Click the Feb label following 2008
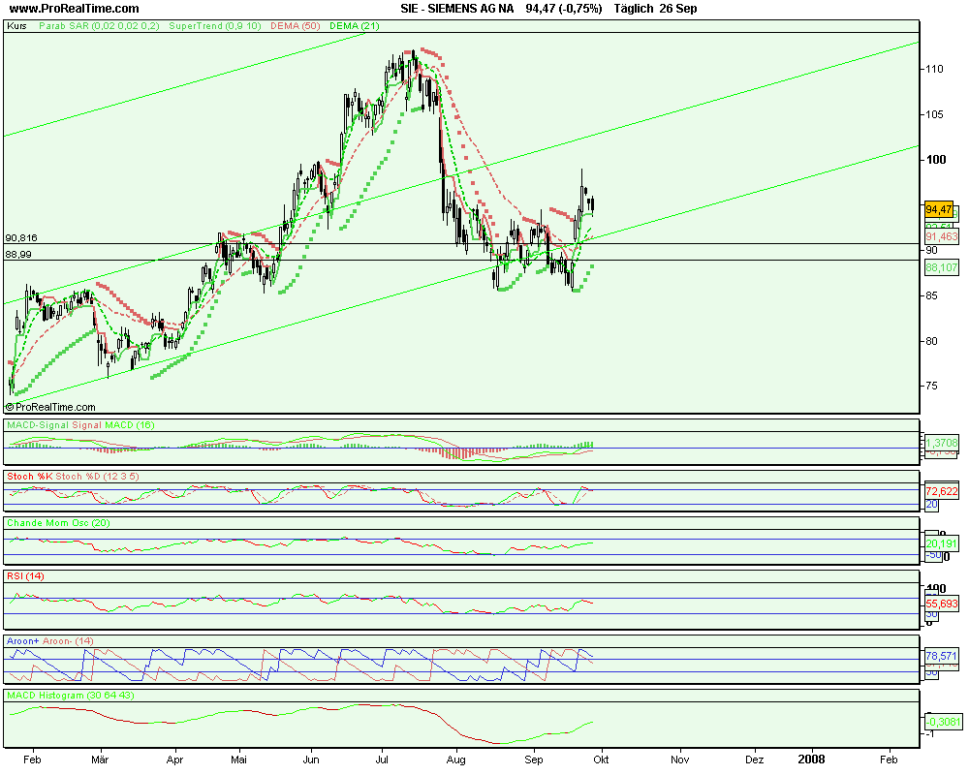 point(889,759)
